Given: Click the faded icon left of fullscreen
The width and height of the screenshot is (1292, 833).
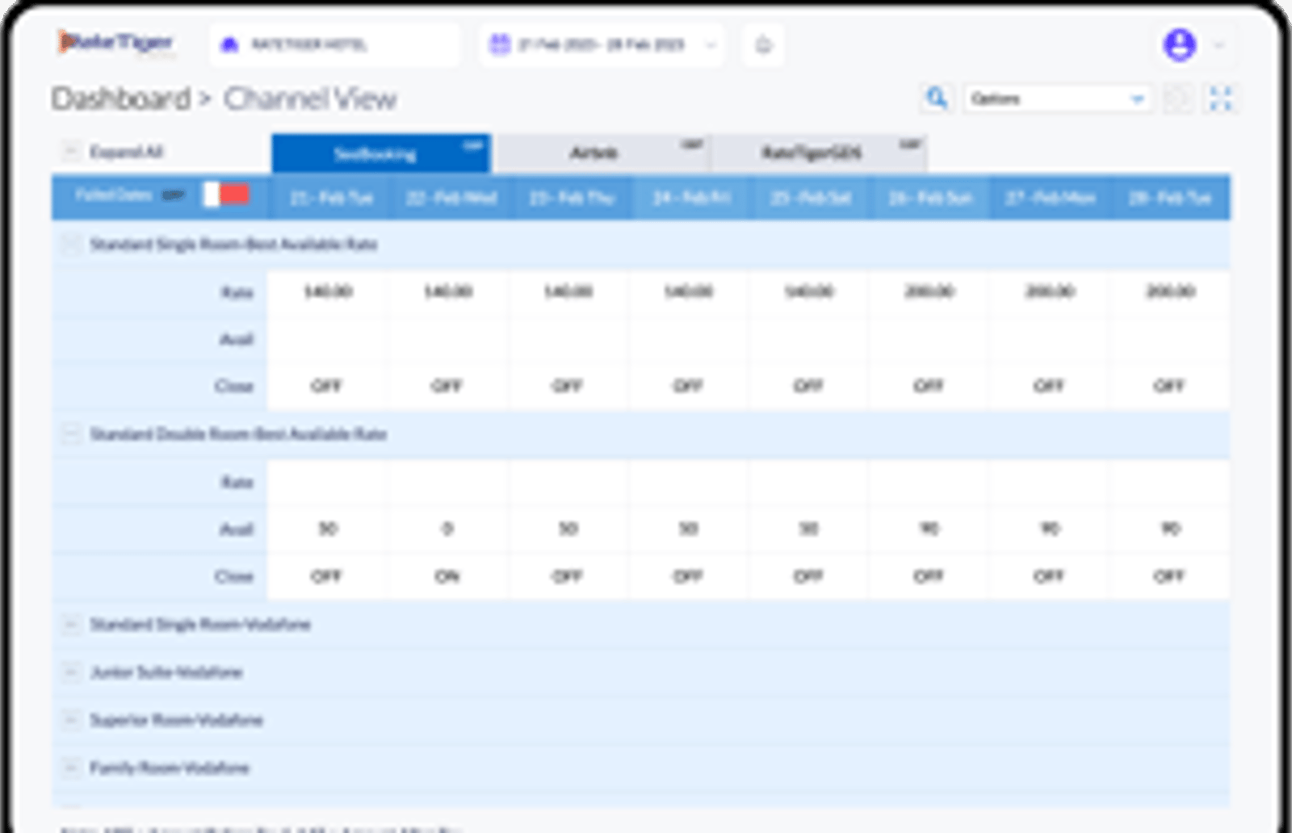Looking at the screenshot, I should pyautogui.click(x=1178, y=99).
